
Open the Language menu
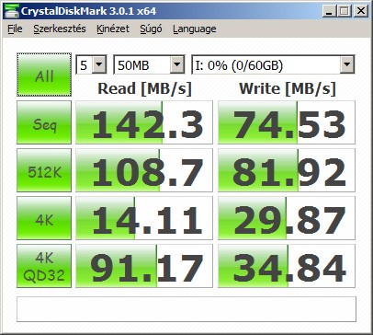195,29
